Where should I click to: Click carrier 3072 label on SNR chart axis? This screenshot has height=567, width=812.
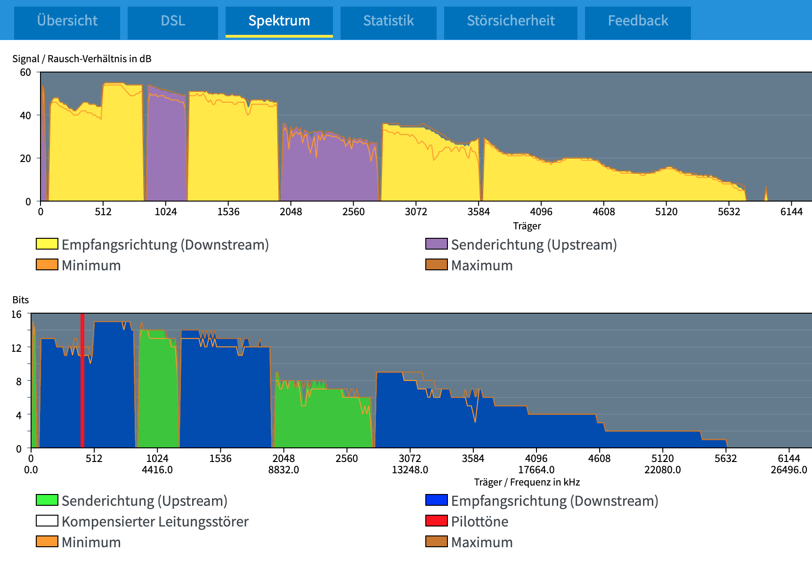[416, 212]
